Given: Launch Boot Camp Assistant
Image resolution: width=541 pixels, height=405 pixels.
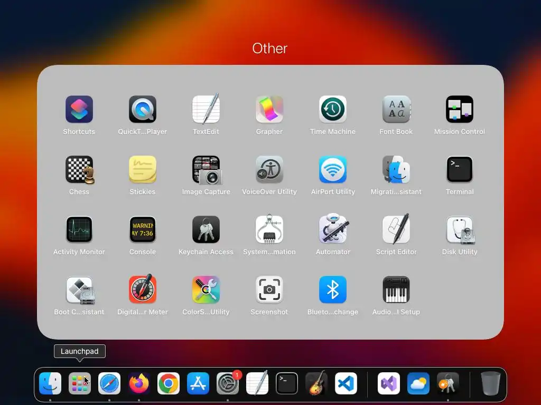Looking at the screenshot, I should (x=80, y=290).
